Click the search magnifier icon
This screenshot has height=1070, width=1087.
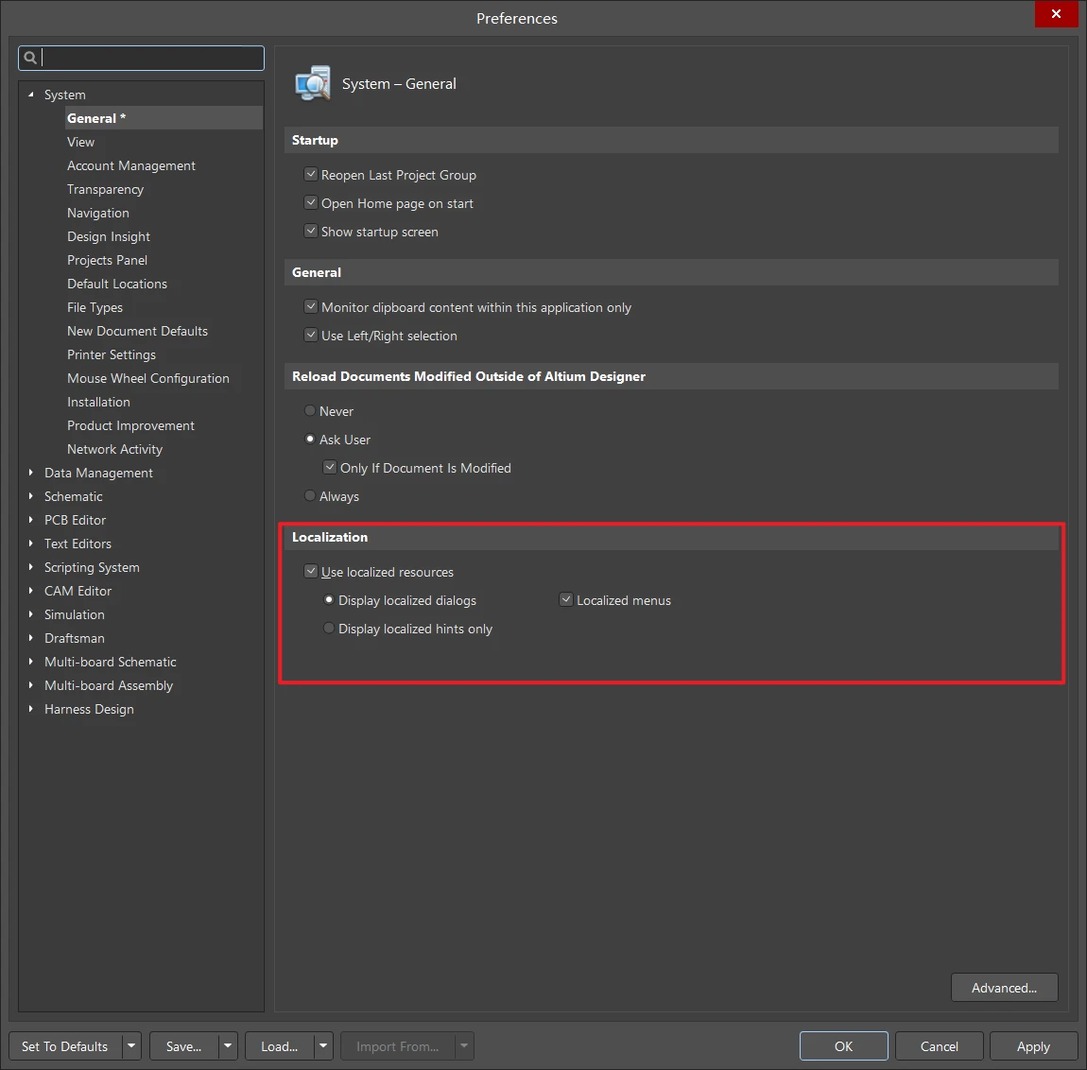[30, 58]
